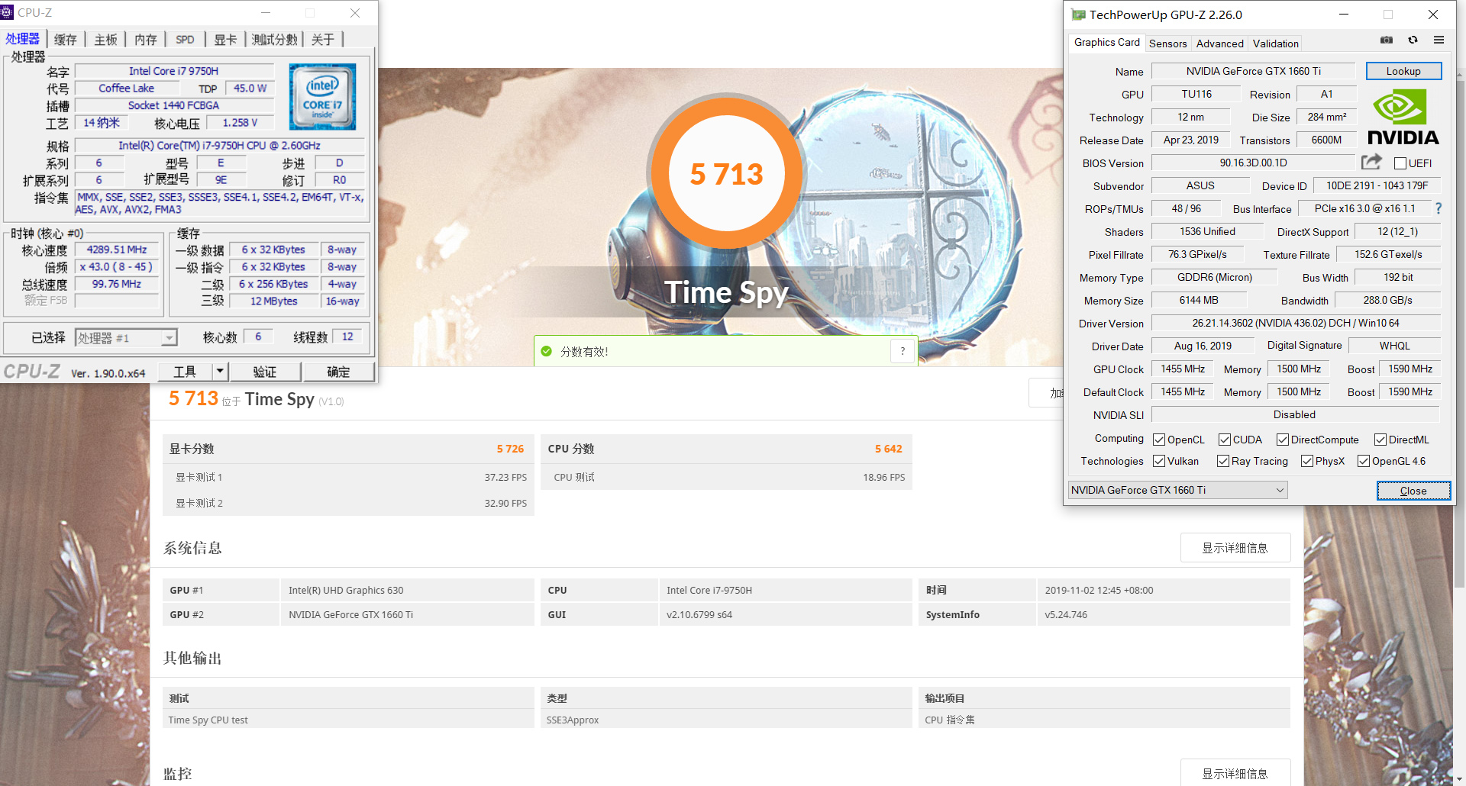Click the GPU-Z title bar app icon

(x=1078, y=14)
